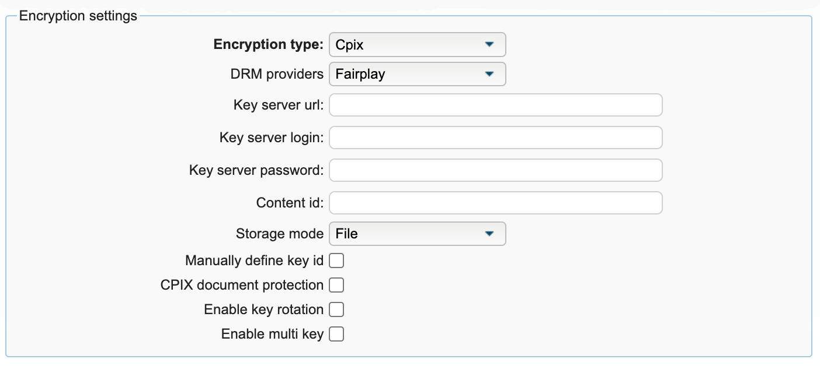Click the Key server url label
Screen dimensions: 820x366
(x=279, y=105)
